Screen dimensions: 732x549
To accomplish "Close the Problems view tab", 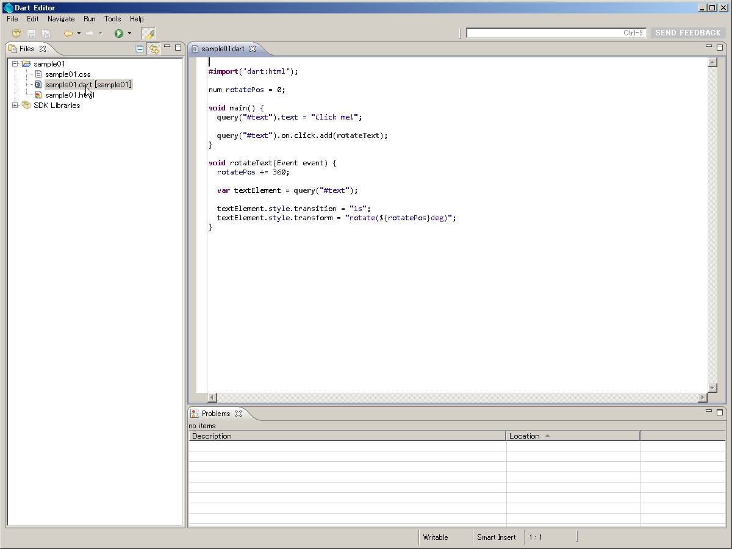I will click(x=239, y=414).
